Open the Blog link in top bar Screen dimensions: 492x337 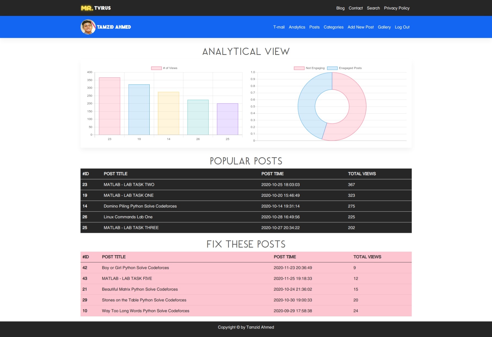pos(340,8)
